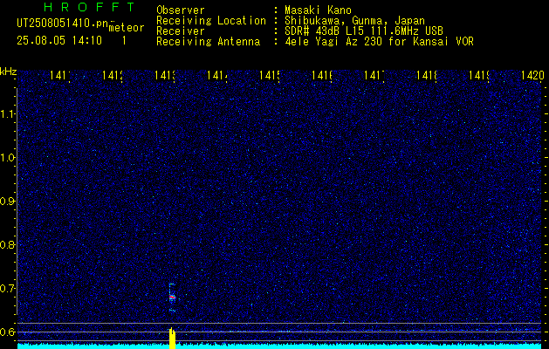Click the 1419 time axis label

(479, 75)
